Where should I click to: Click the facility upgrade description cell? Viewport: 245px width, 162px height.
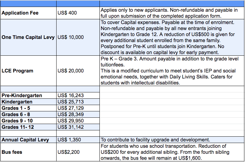172,140
